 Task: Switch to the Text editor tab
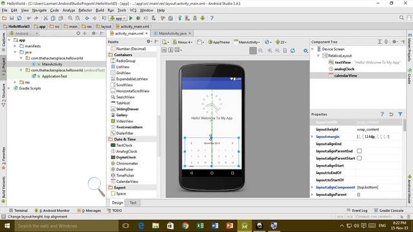[133, 202]
